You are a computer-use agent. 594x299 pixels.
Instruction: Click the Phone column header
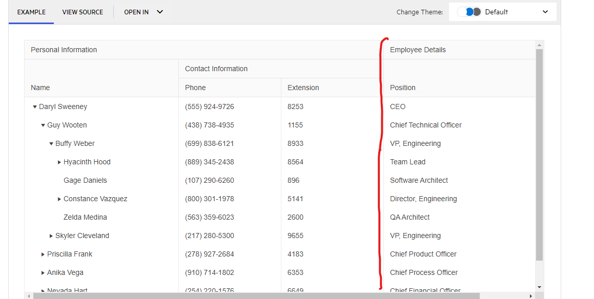tap(195, 88)
